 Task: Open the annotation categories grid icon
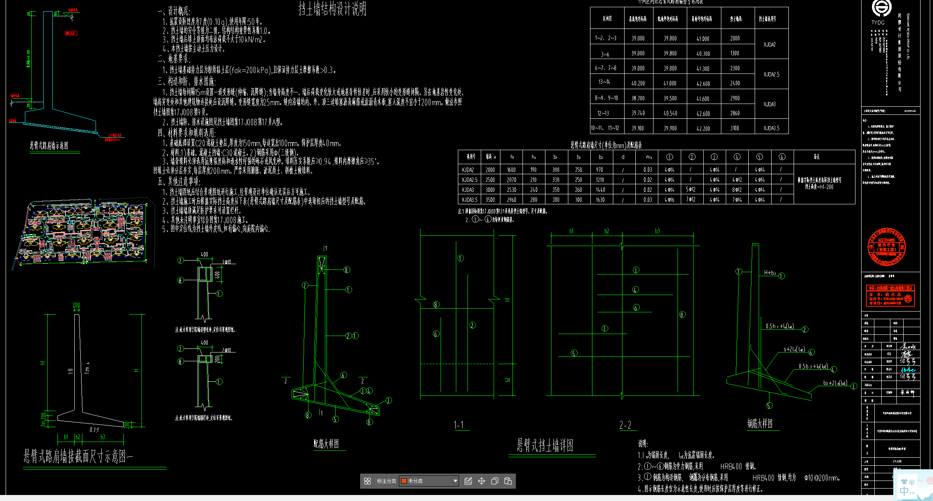pyautogui.click(x=367, y=481)
